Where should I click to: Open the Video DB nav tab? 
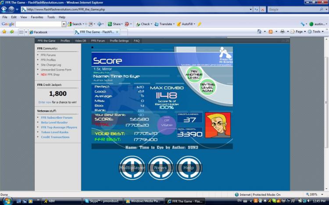click(x=80, y=41)
